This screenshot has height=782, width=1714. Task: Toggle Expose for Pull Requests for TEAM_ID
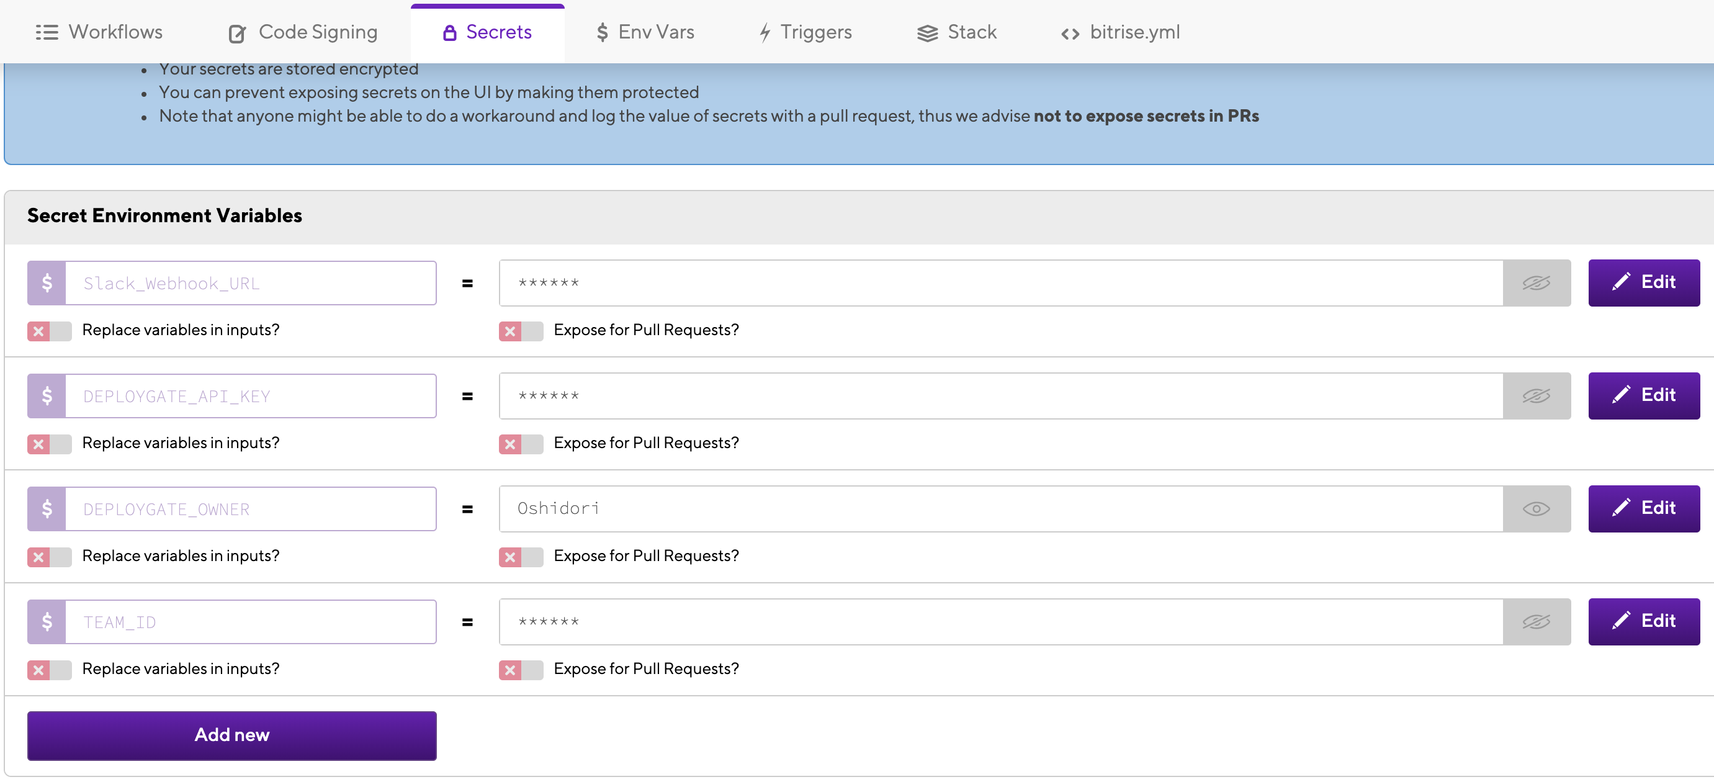click(x=521, y=670)
